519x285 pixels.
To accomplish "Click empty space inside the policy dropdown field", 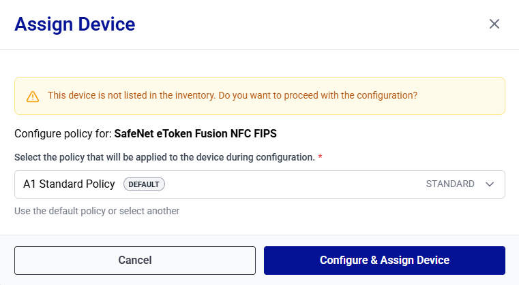I will (x=293, y=184).
